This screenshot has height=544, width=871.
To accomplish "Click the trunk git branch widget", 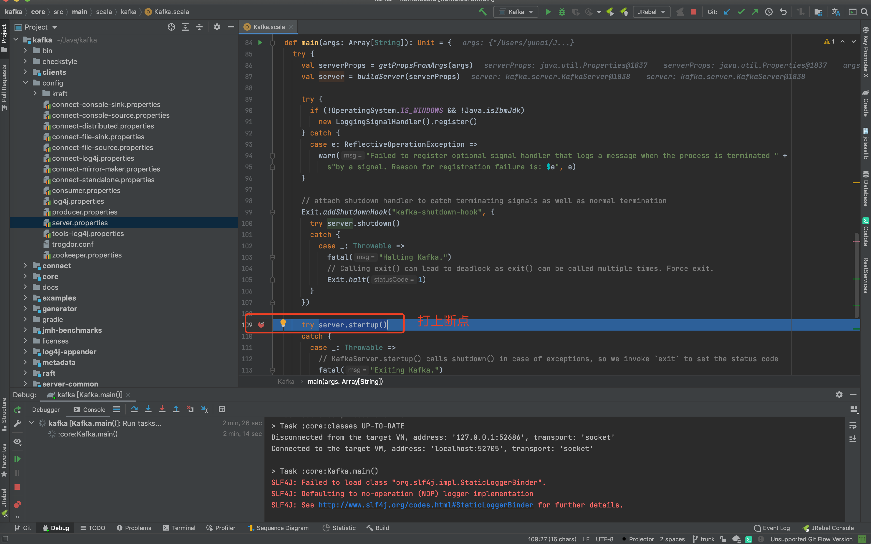I will (x=703, y=539).
